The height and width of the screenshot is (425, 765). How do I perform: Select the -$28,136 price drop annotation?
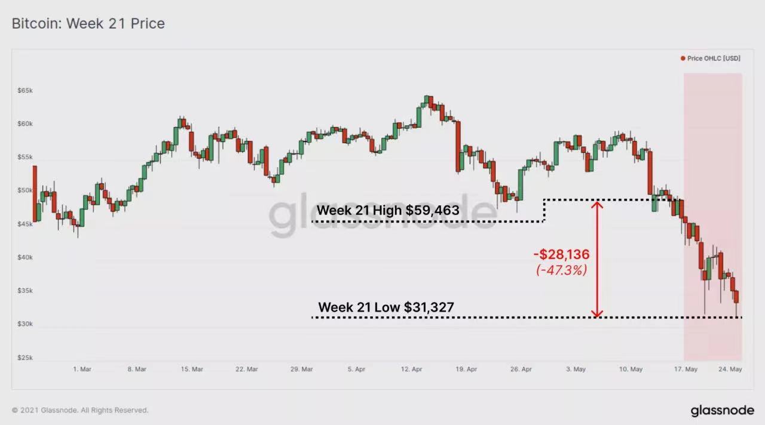[561, 255]
